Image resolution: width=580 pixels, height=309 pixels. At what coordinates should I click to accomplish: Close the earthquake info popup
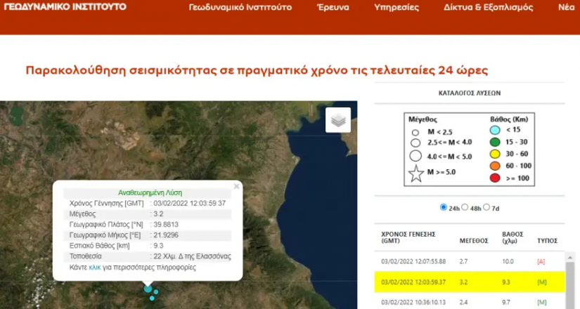click(x=236, y=186)
